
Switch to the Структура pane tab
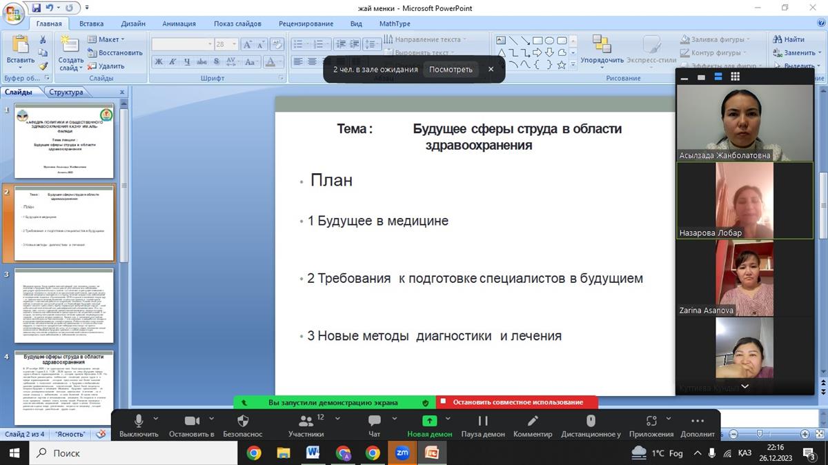[66, 92]
